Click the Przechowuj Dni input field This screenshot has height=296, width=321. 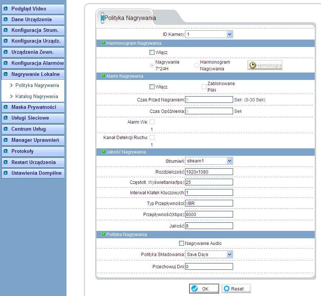click(209, 266)
